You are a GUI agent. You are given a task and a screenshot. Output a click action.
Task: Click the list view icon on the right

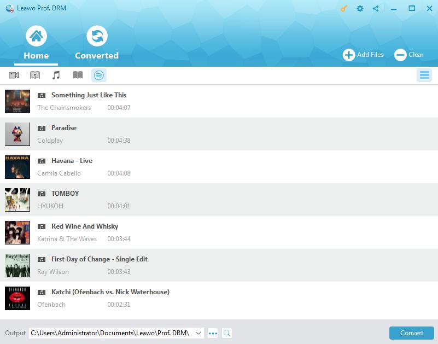tap(424, 75)
